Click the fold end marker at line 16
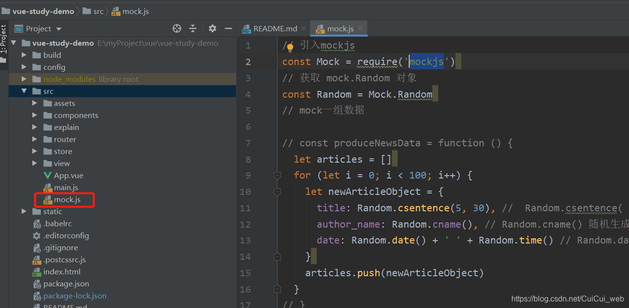This screenshot has height=308, width=629. [277, 289]
